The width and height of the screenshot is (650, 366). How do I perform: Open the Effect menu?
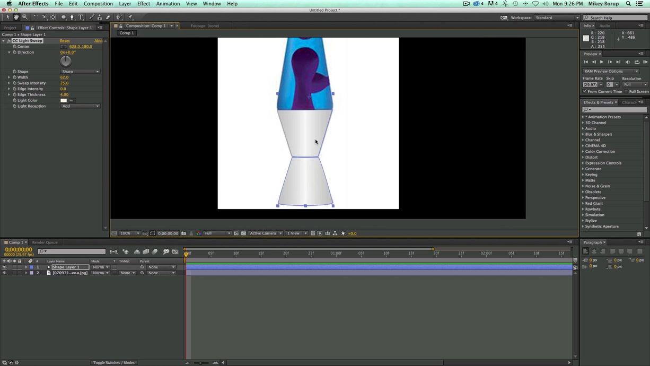(x=144, y=4)
